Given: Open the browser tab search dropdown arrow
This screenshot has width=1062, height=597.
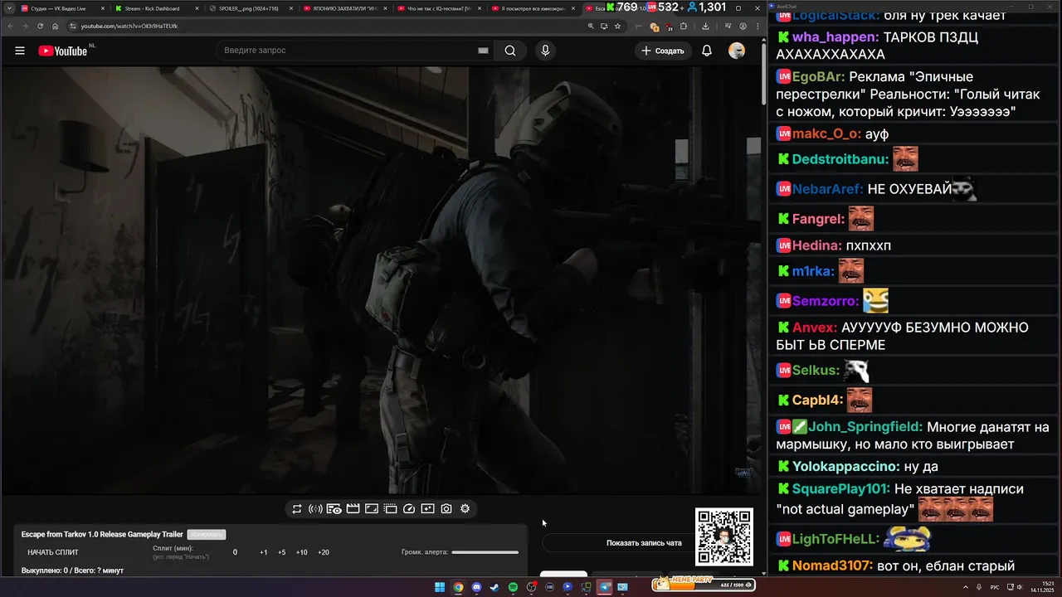Looking at the screenshot, I should point(8,8).
